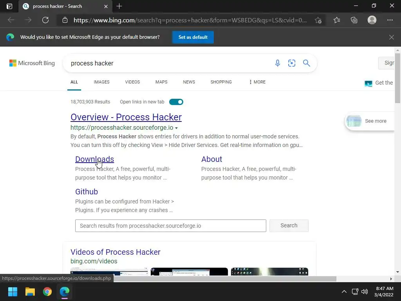
Task: Search using an image icon
Action: coord(292,63)
